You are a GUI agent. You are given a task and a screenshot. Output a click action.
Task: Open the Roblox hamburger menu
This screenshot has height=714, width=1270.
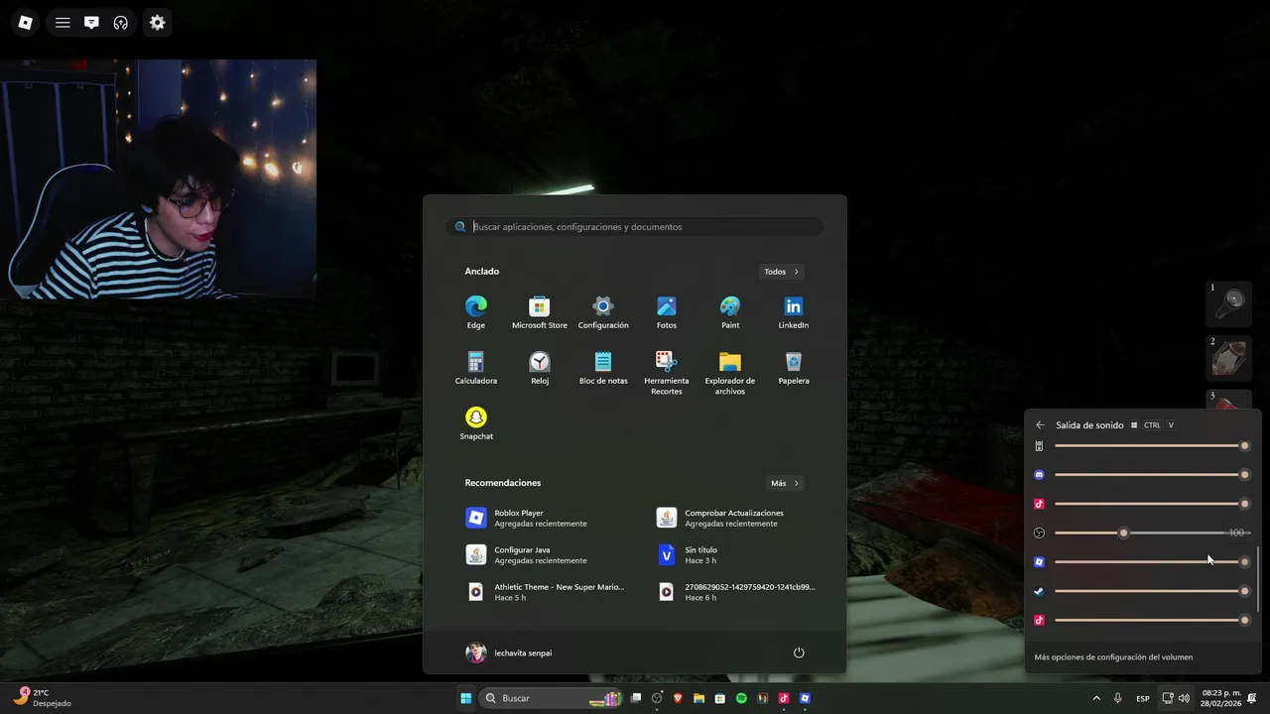click(x=63, y=22)
